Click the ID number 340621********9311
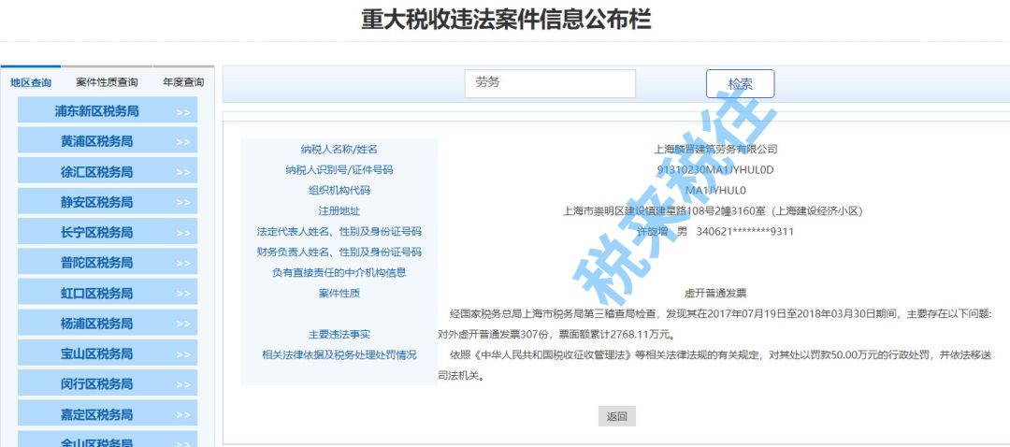The width and height of the screenshot is (1010, 447). [745, 232]
